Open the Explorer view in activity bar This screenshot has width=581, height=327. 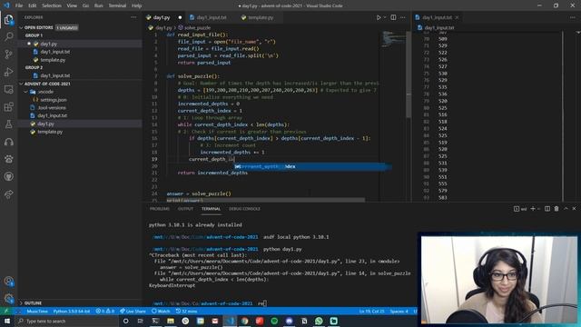[x=8, y=19]
